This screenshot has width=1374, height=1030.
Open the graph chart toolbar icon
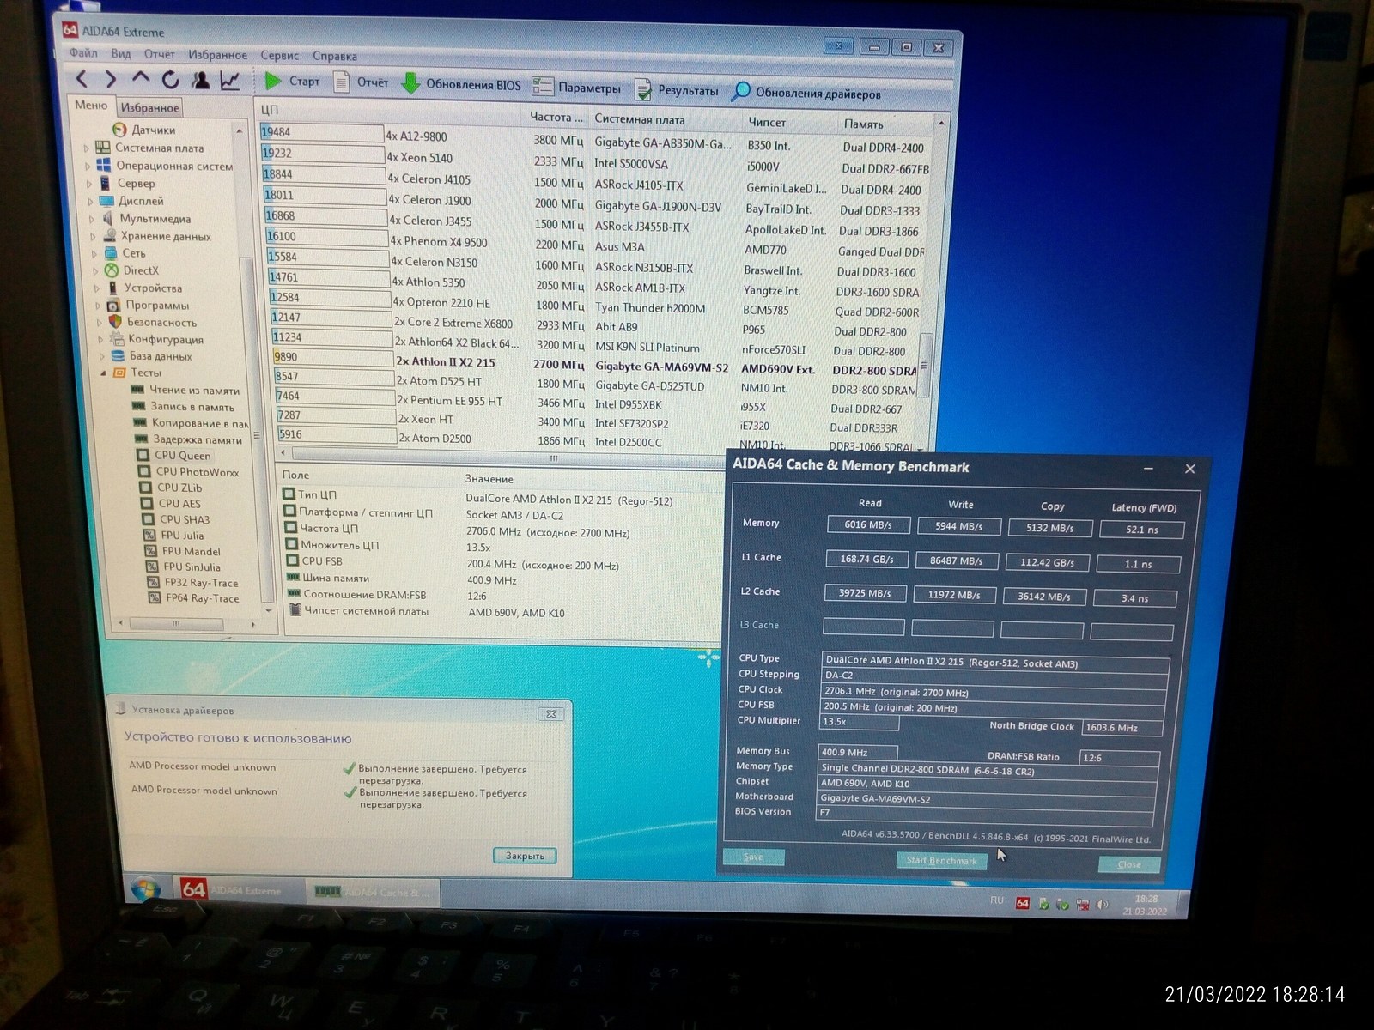click(230, 81)
